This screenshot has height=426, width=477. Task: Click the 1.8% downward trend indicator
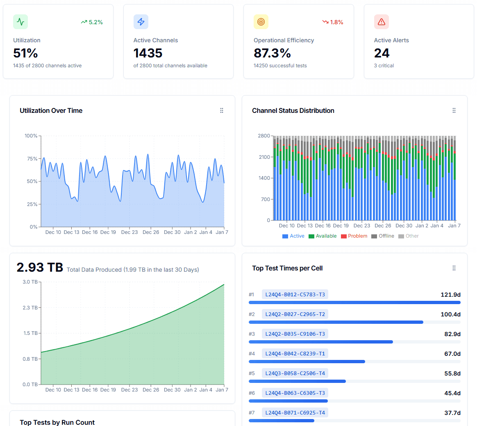tap(333, 22)
